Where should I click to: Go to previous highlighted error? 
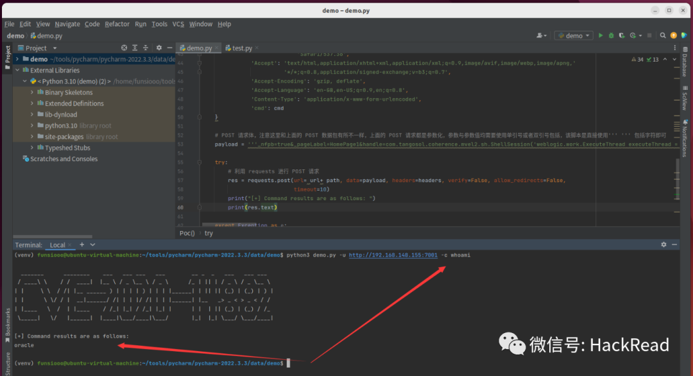click(665, 59)
